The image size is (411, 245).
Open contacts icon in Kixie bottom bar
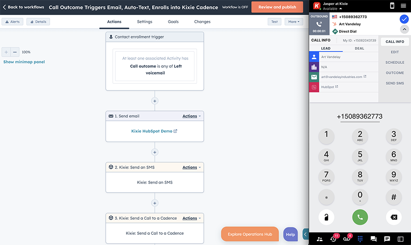tap(320, 239)
